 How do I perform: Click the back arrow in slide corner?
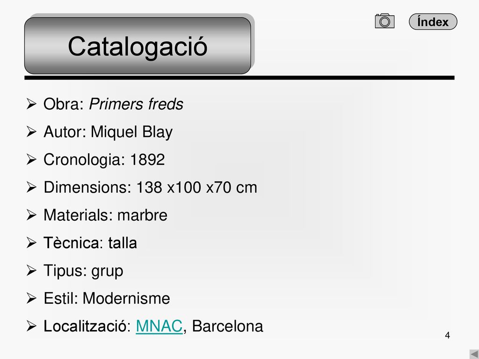click(x=474, y=354)
